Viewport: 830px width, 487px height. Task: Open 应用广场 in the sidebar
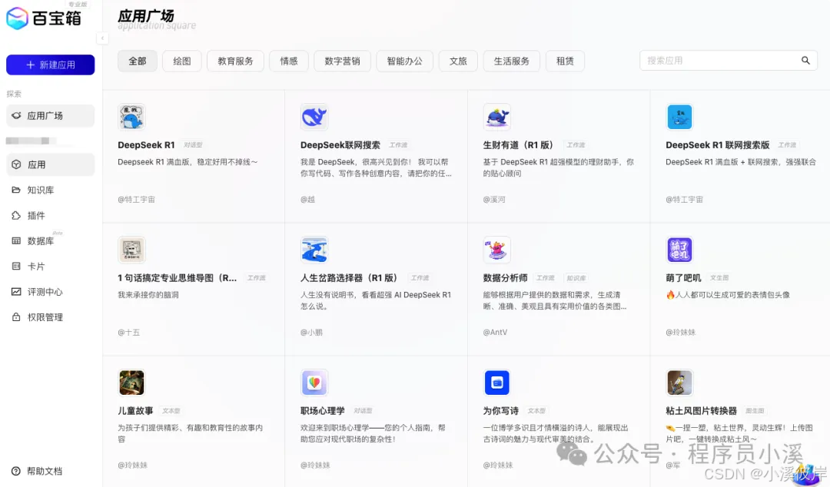50,115
